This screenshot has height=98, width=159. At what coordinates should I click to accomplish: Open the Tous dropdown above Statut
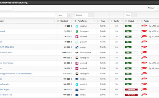coord(131,15)
